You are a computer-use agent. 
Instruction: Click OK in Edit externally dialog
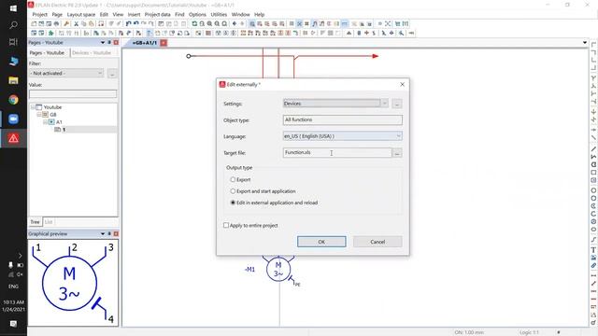tap(321, 242)
